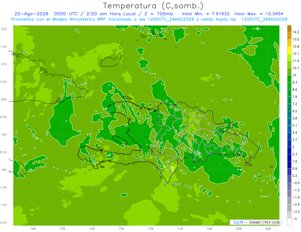Click 'Valor Max. = 12.3454' text
This screenshot has width=301, height=232.
point(259,14)
